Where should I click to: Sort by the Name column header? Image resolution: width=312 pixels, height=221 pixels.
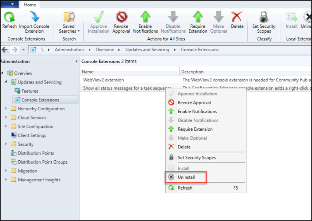[x=130, y=72]
